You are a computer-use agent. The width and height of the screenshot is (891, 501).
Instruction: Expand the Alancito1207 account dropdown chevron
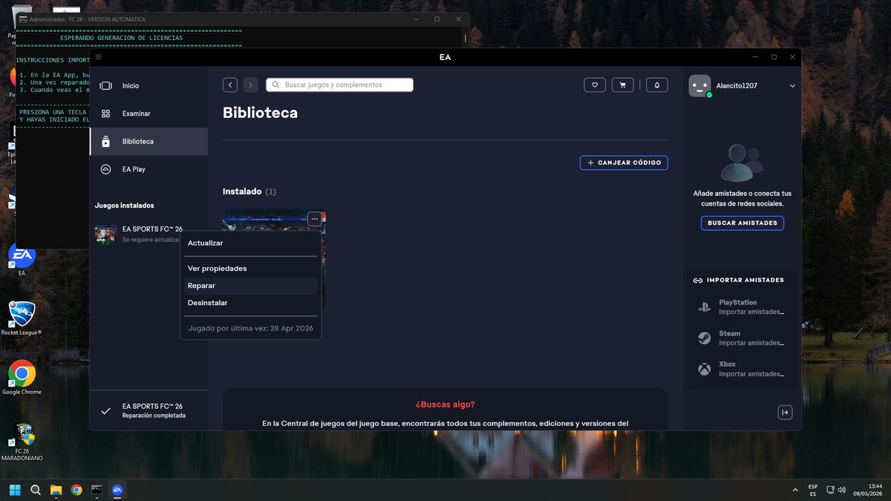[792, 86]
